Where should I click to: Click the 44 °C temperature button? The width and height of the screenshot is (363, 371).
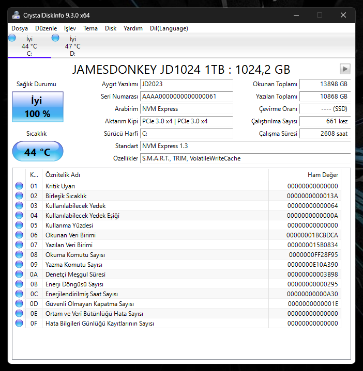coord(38,152)
